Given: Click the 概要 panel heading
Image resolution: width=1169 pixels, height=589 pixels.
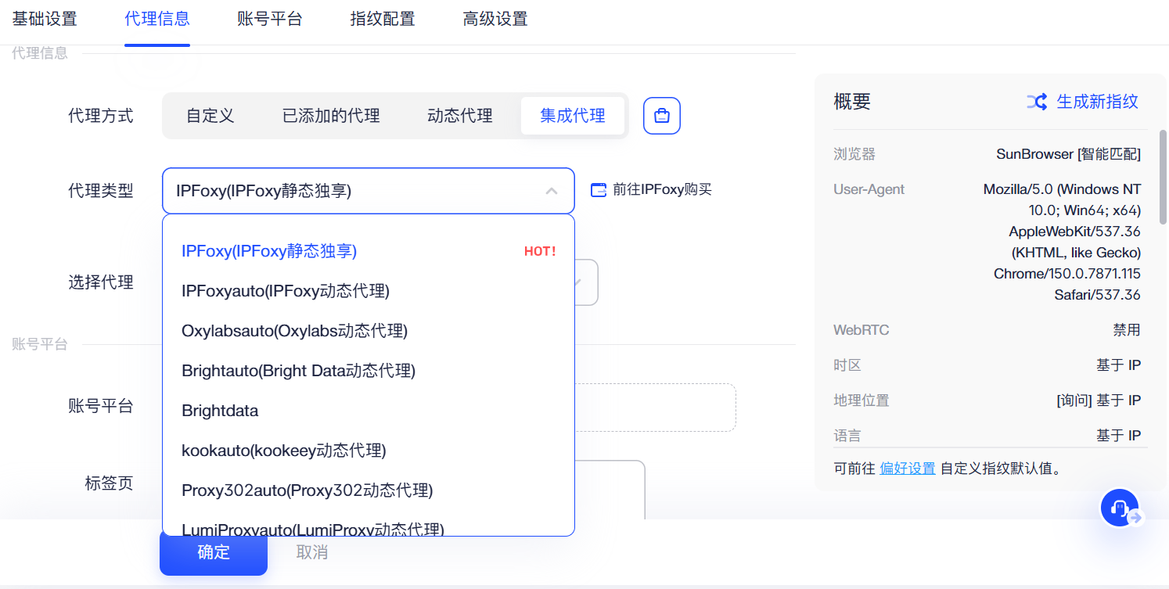Looking at the screenshot, I should coord(852,102).
